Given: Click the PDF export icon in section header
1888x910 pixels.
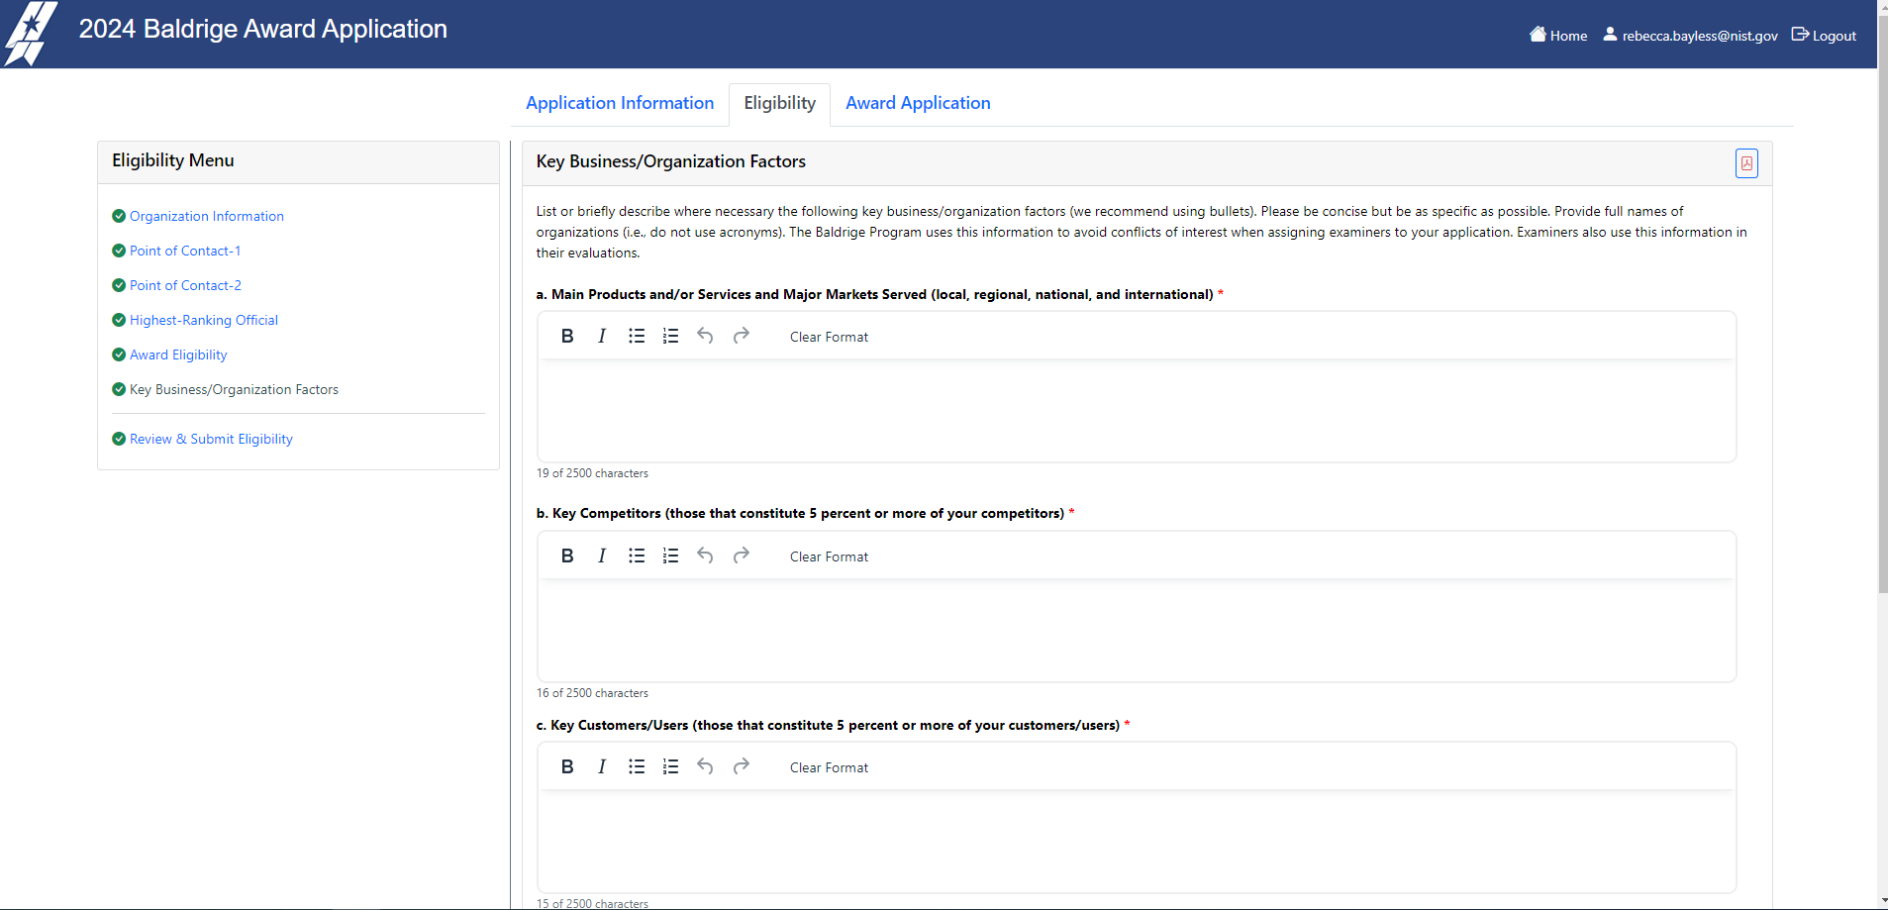Looking at the screenshot, I should coord(1746,163).
